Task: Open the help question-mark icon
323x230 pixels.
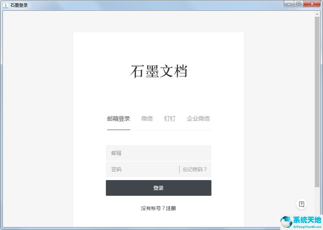Action: click(301, 204)
